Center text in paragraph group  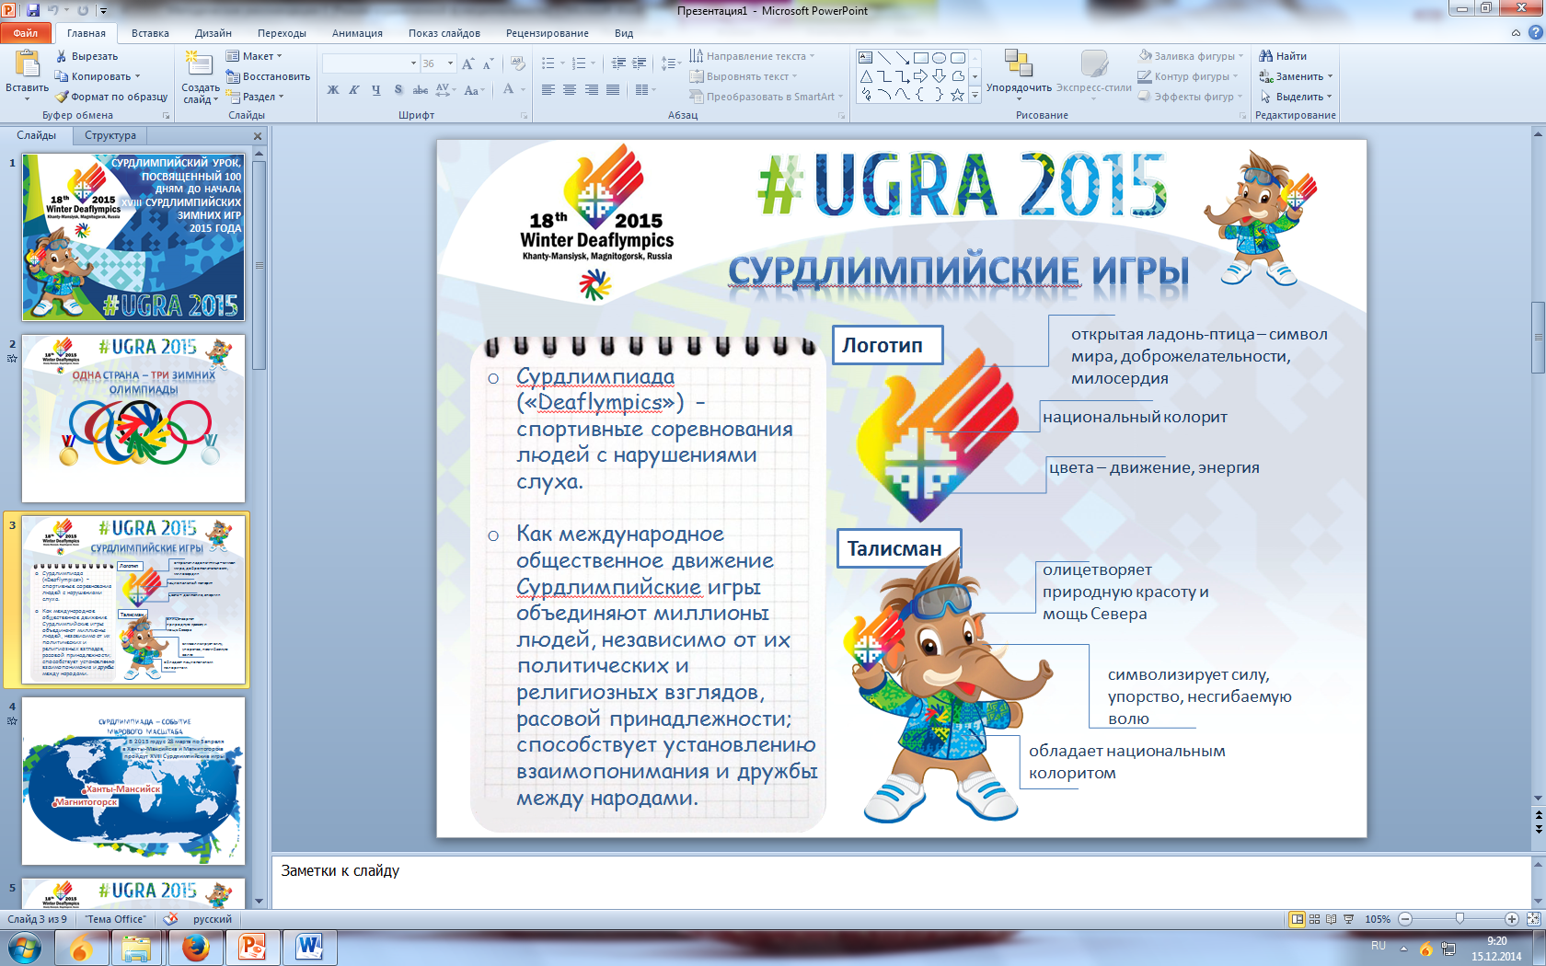tap(570, 89)
